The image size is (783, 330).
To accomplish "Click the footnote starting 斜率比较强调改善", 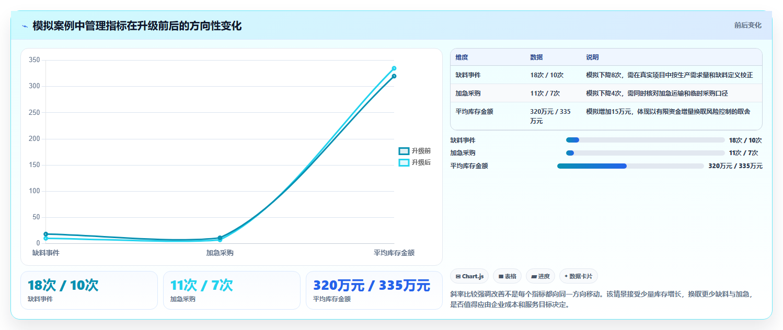I will pyautogui.click(x=601, y=300).
